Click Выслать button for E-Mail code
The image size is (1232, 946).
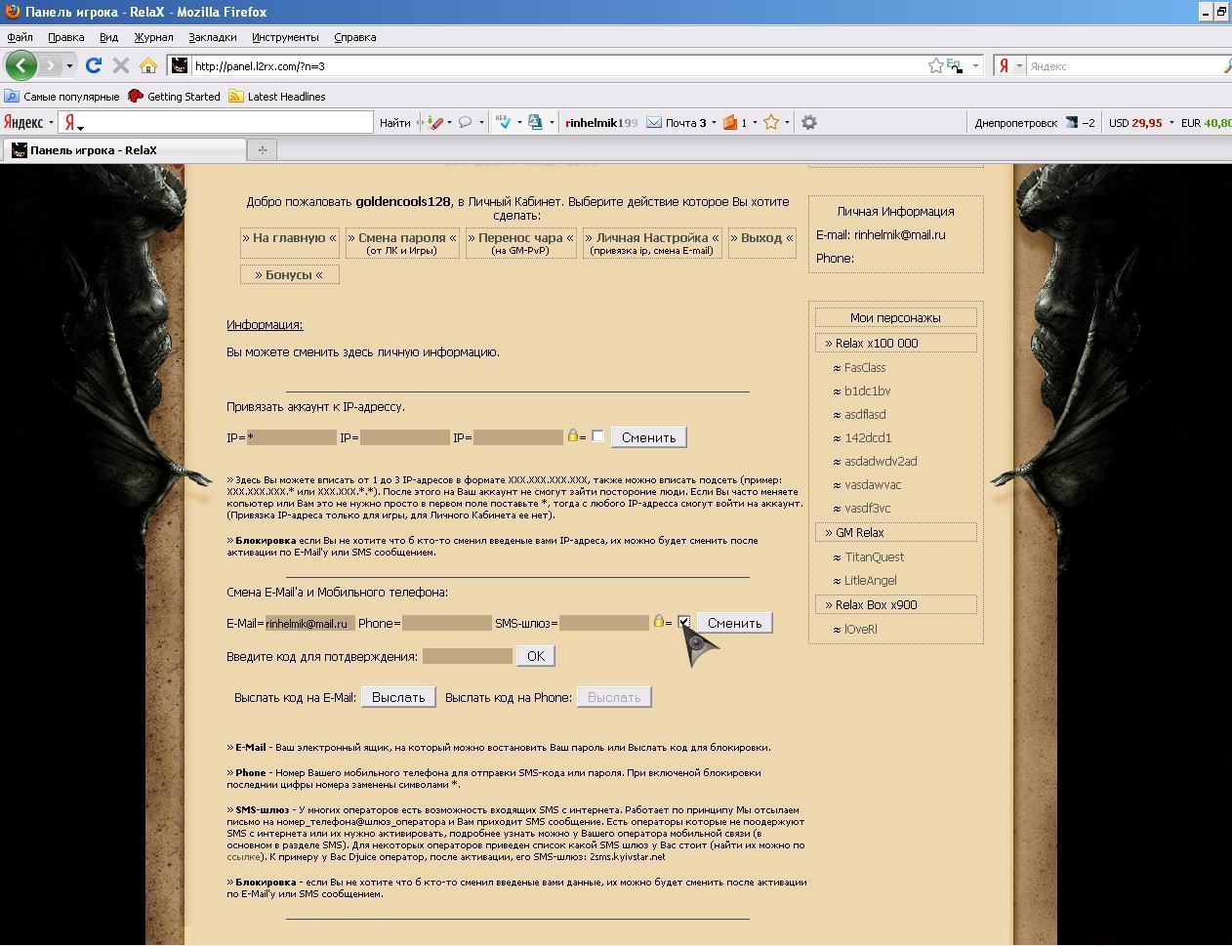398,696
